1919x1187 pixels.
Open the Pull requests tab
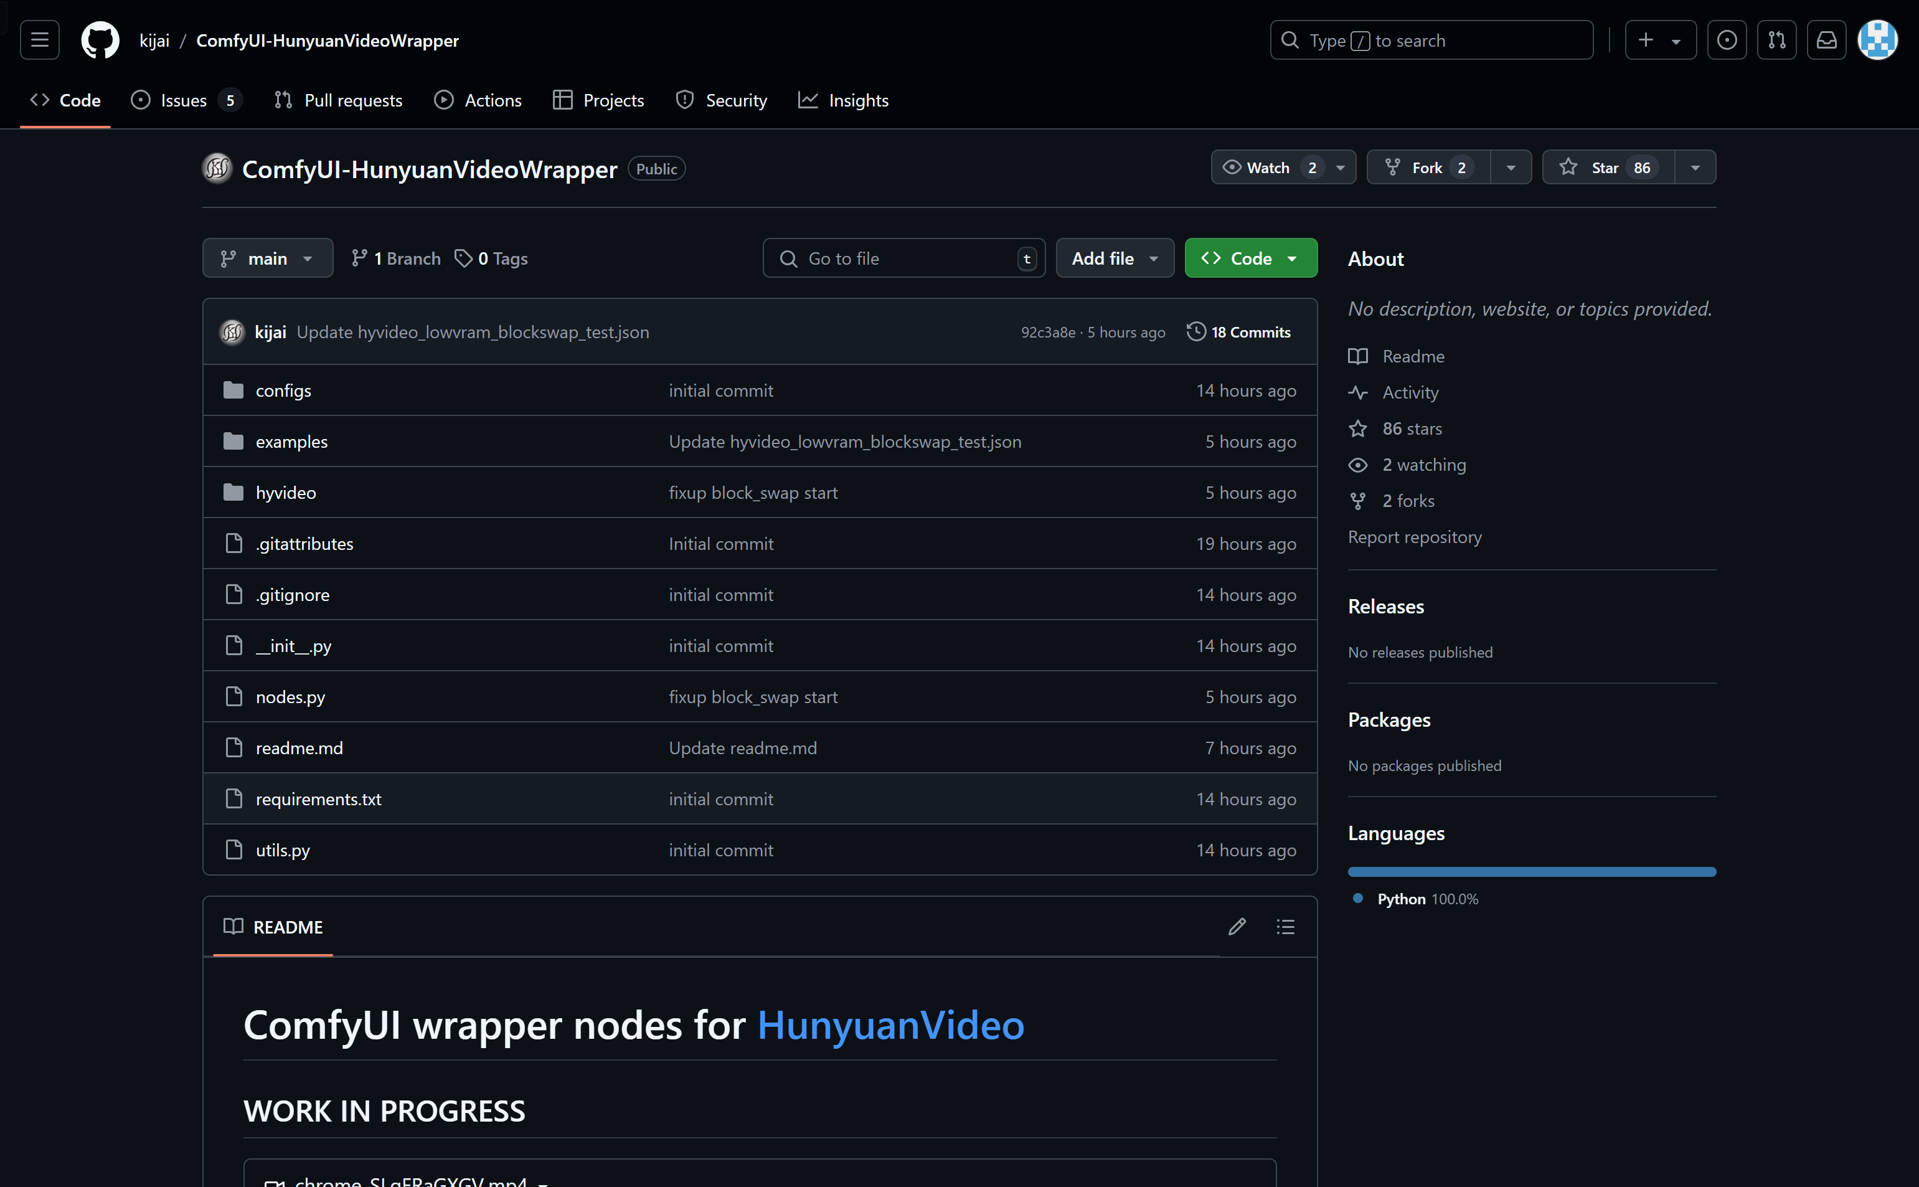[337, 100]
